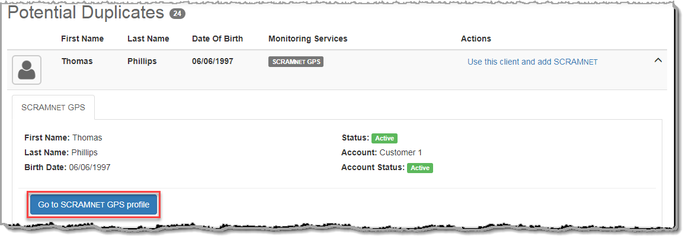Click the 24 count badge beside the heading
This screenshot has width=692, height=246.
pyautogui.click(x=177, y=13)
